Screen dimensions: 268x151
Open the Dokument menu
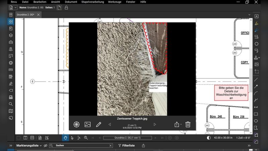[71, 2]
